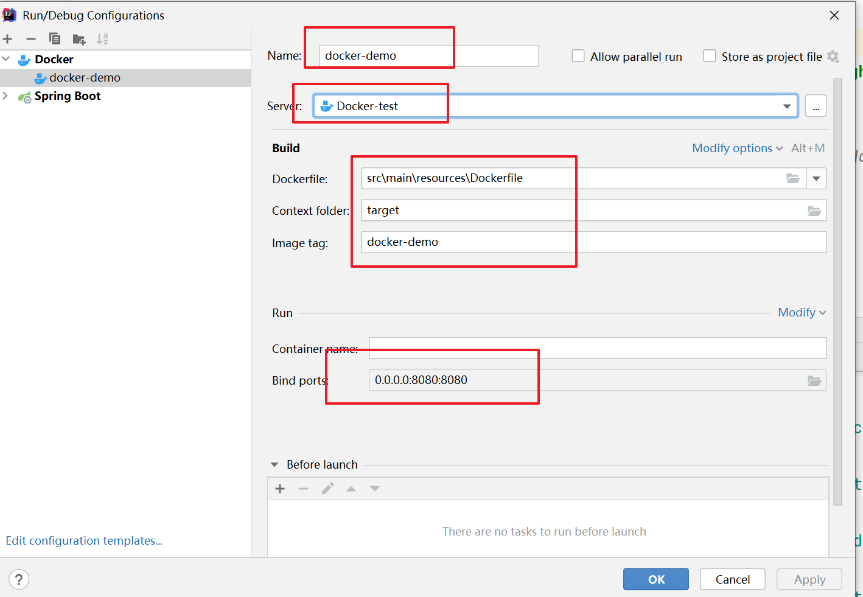Click the Container name field
The image size is (863, 597).
click(x=598, y=348)
